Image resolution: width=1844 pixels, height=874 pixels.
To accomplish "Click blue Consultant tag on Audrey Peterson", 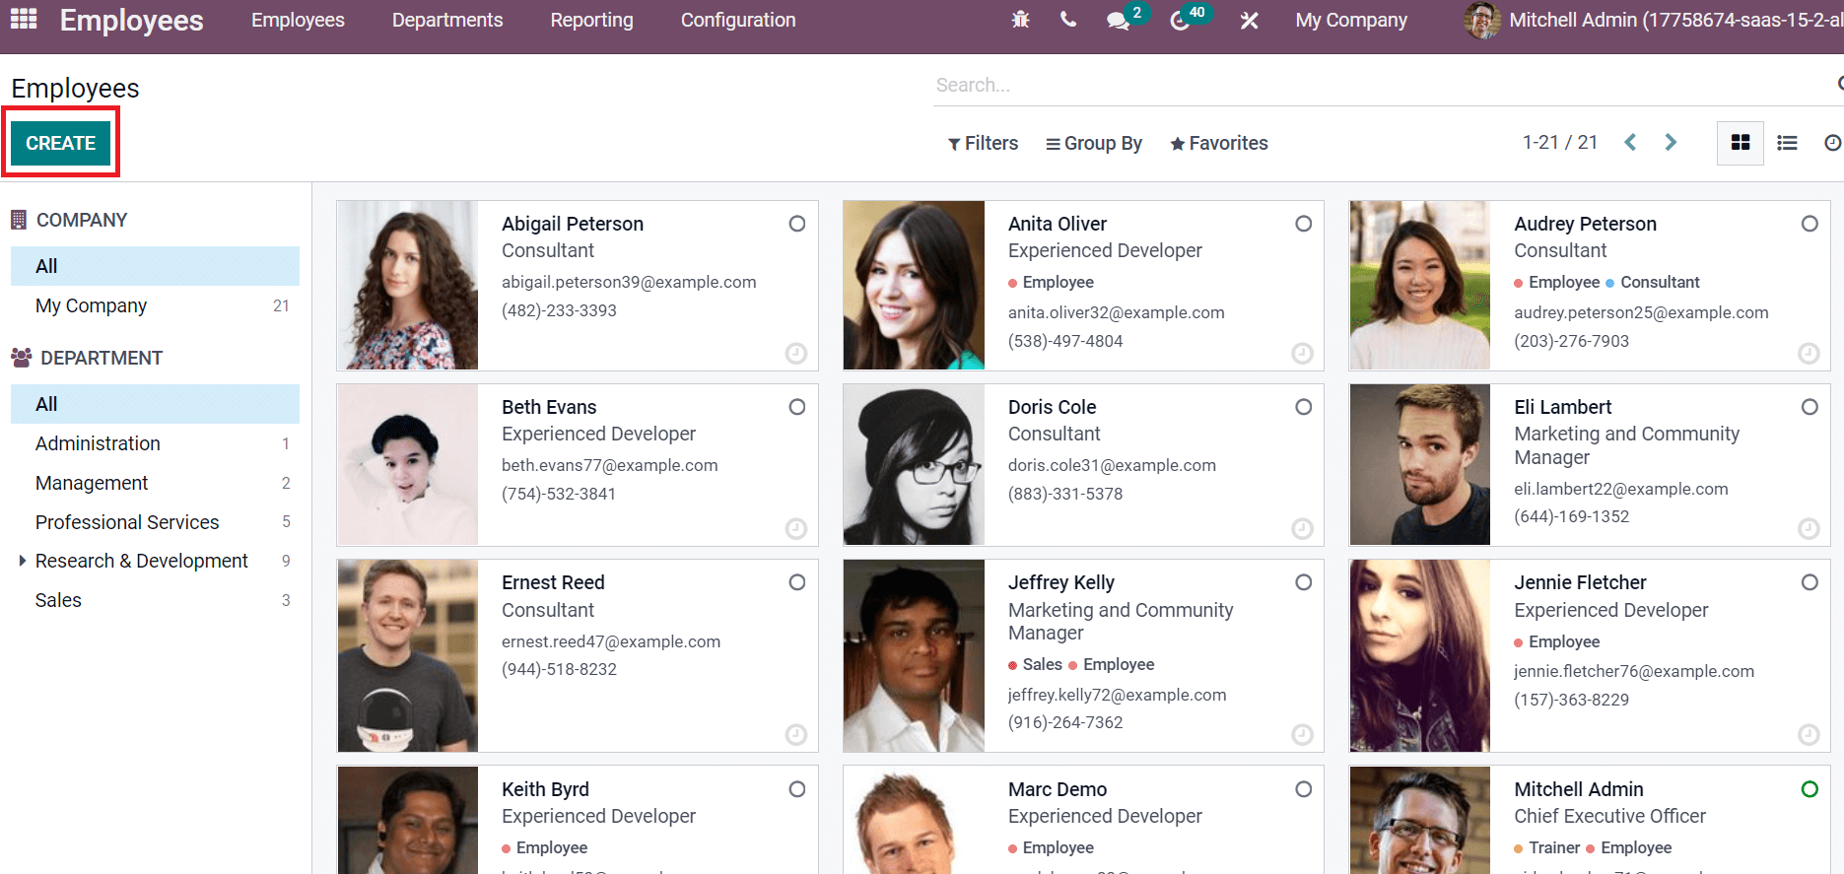I will pyautogui.click(x=1653, y=282).
